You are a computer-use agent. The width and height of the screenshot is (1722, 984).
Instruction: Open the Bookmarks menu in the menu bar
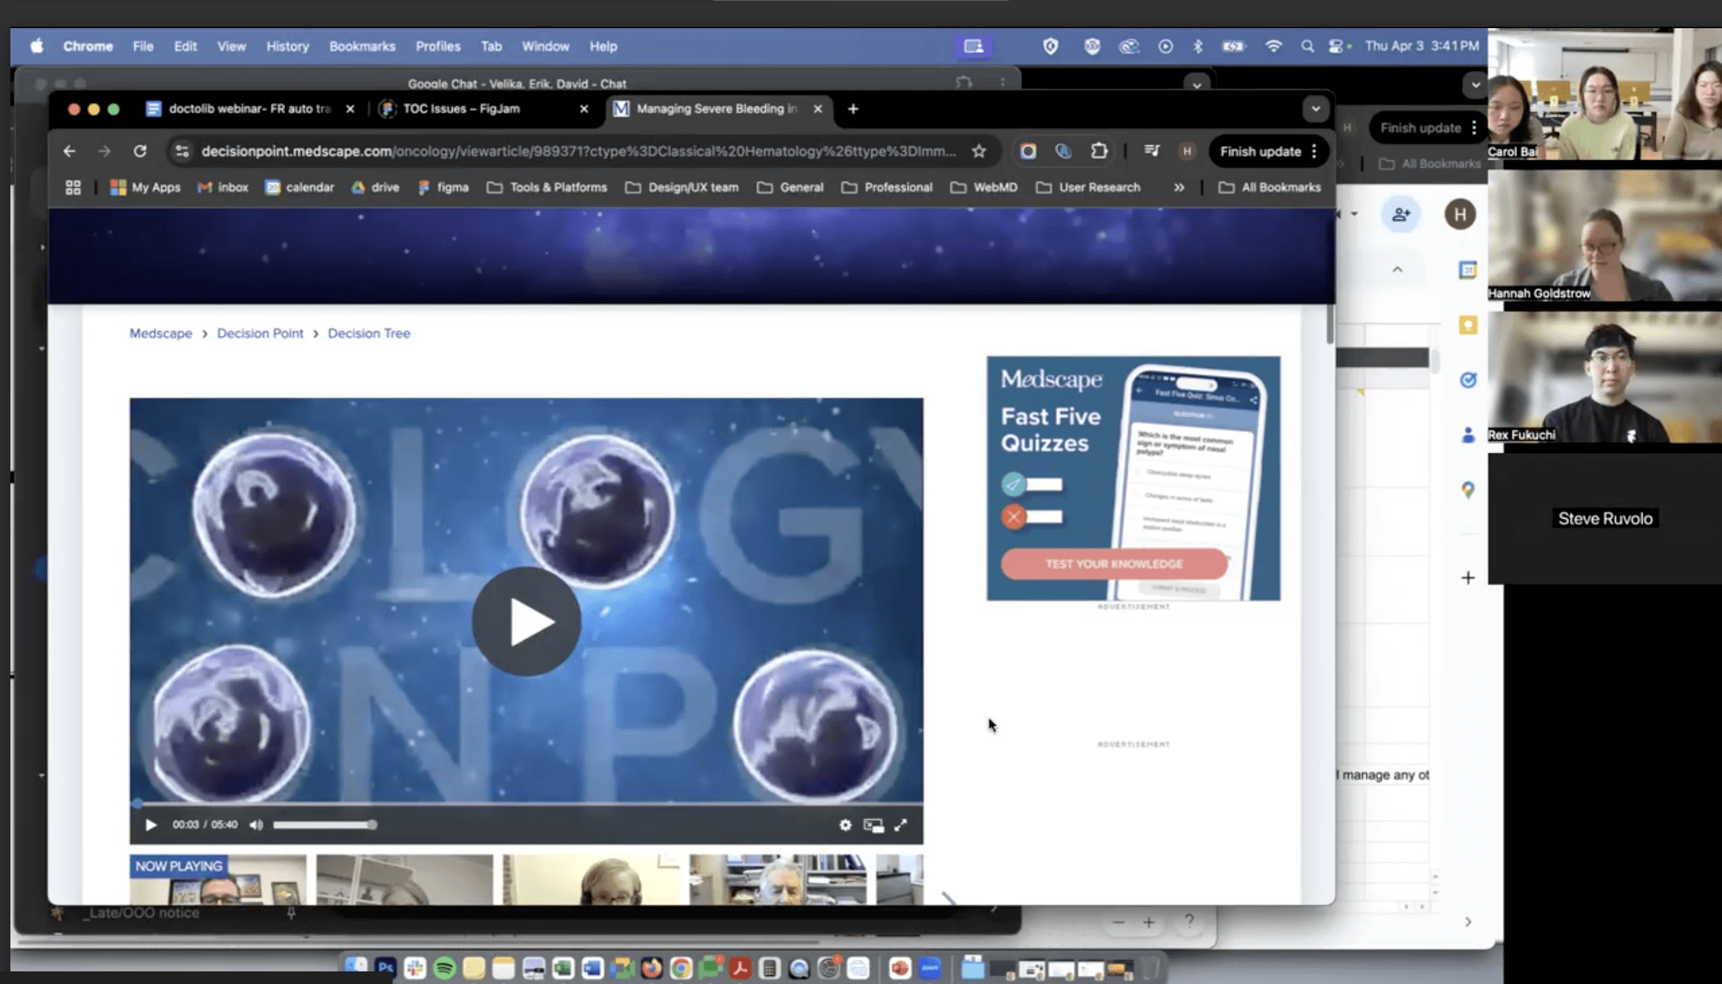[x=361, y=46]
